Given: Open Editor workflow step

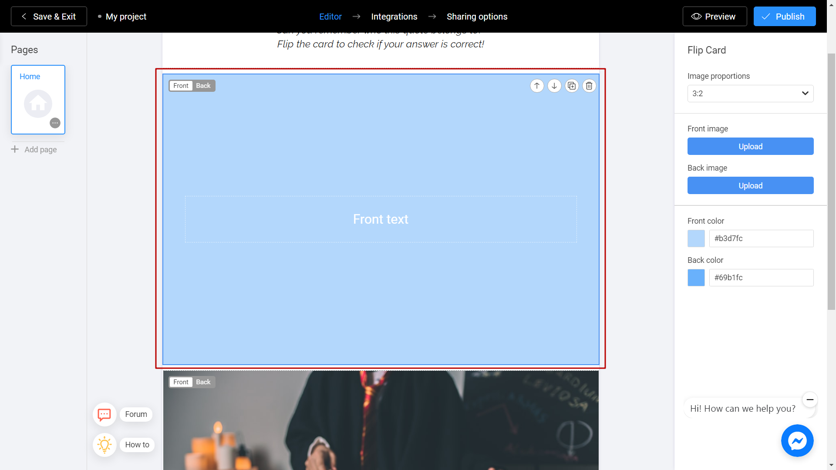Looking at the screenshot, I should coord(330,16).
